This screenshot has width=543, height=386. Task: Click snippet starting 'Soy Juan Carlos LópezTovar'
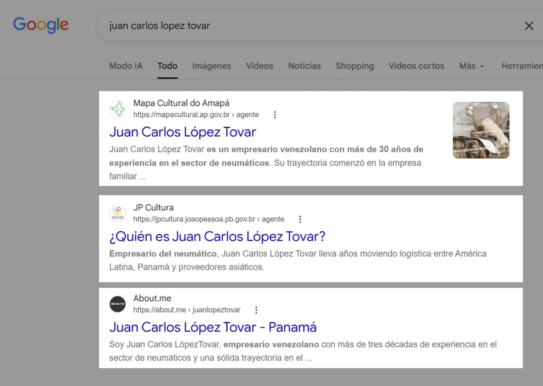coord(303,351)
